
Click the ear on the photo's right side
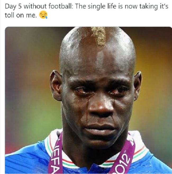coord(138,86)
